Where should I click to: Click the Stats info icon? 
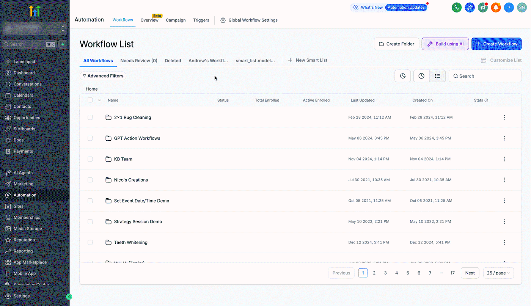point(486,100)
